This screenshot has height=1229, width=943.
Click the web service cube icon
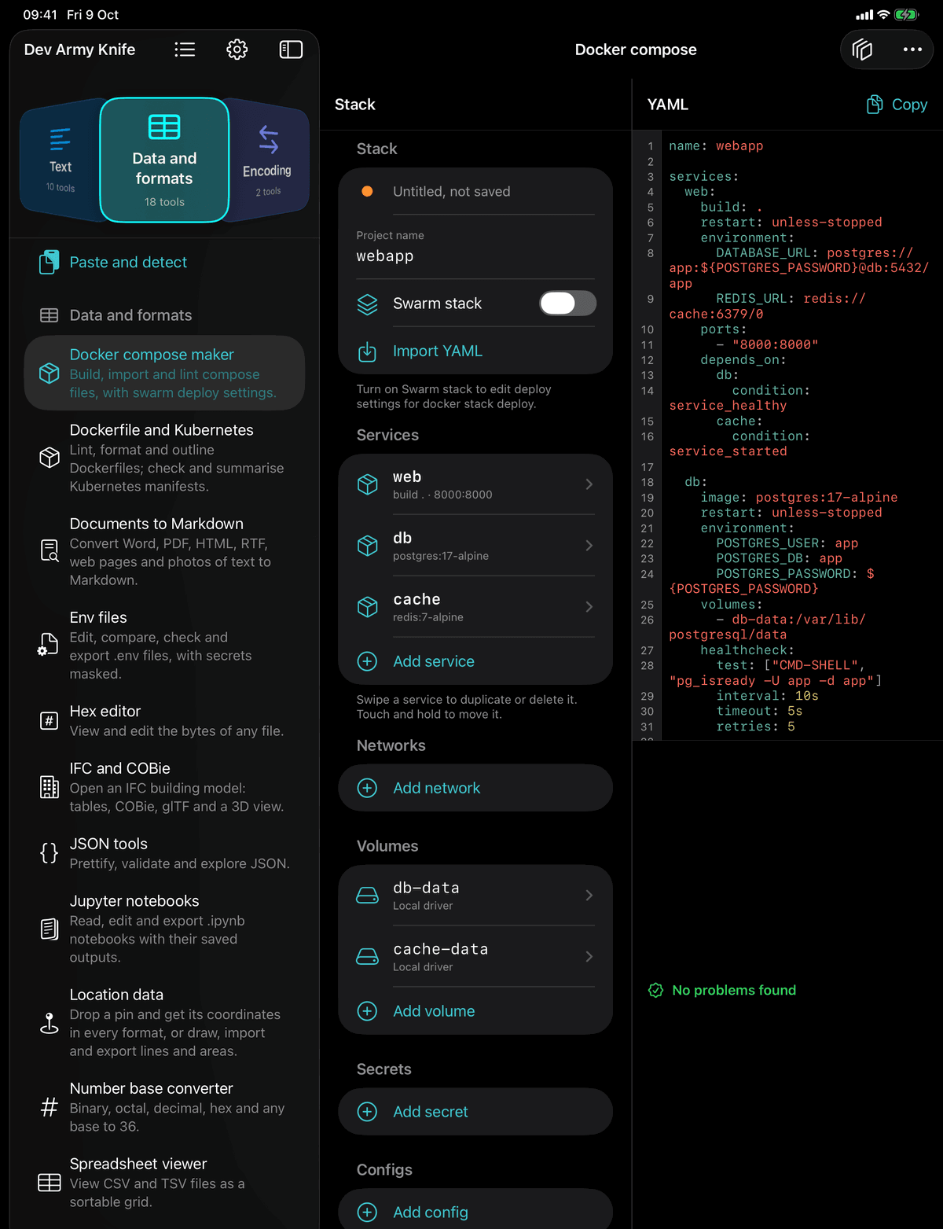(367, 484)
